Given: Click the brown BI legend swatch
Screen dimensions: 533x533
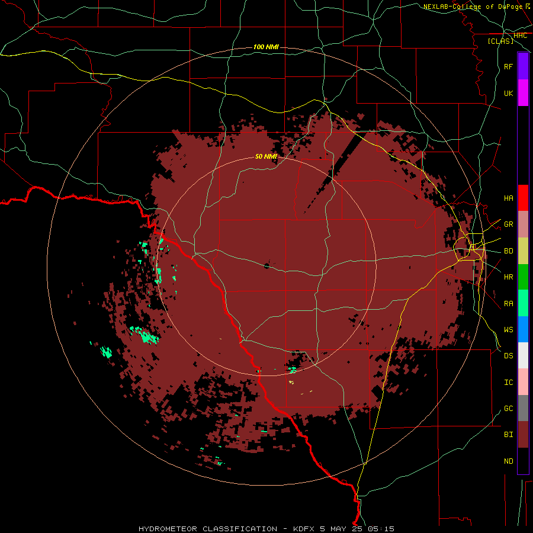Looking at the screenshot, I should 523,435.
